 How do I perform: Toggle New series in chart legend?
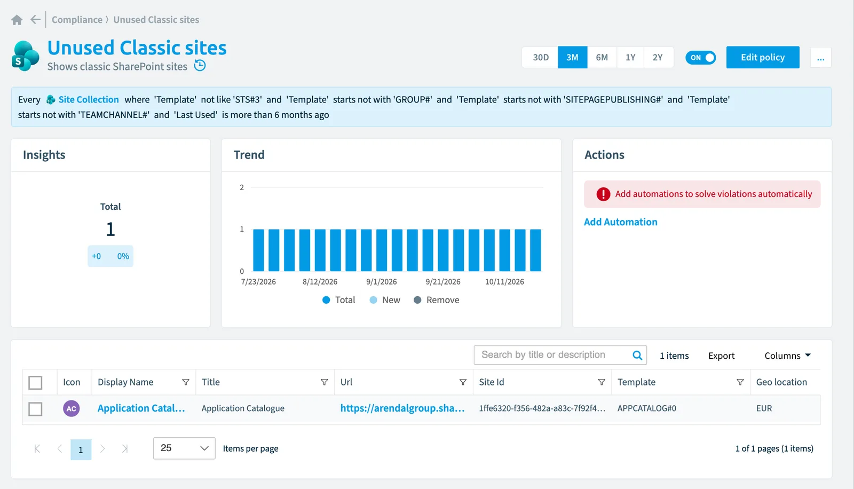[x=385, y=300]
